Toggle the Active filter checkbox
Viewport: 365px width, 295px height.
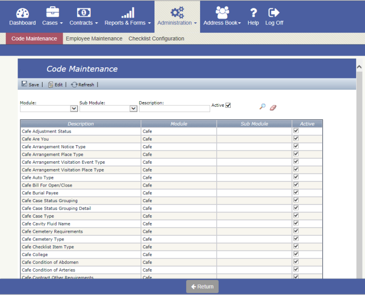228,105
